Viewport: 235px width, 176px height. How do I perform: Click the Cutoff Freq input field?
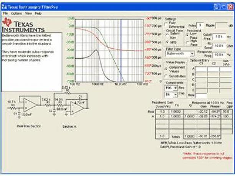point(219,37)
